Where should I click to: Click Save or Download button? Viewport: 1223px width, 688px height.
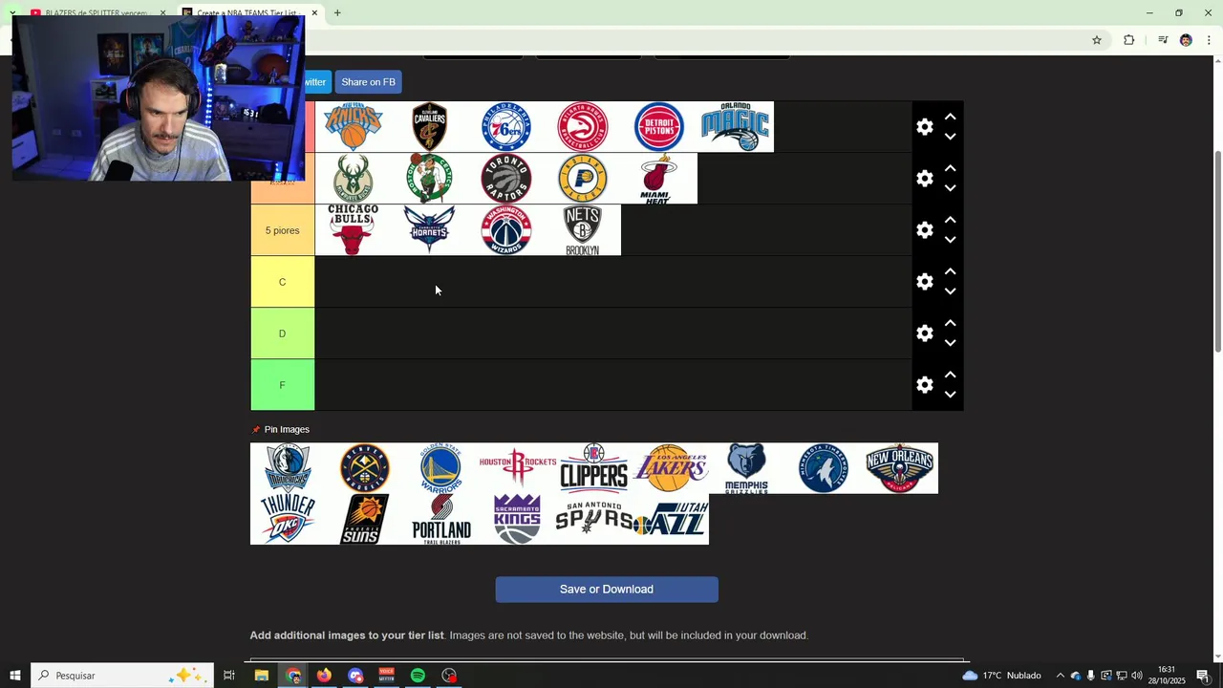(x=607, y=590)
